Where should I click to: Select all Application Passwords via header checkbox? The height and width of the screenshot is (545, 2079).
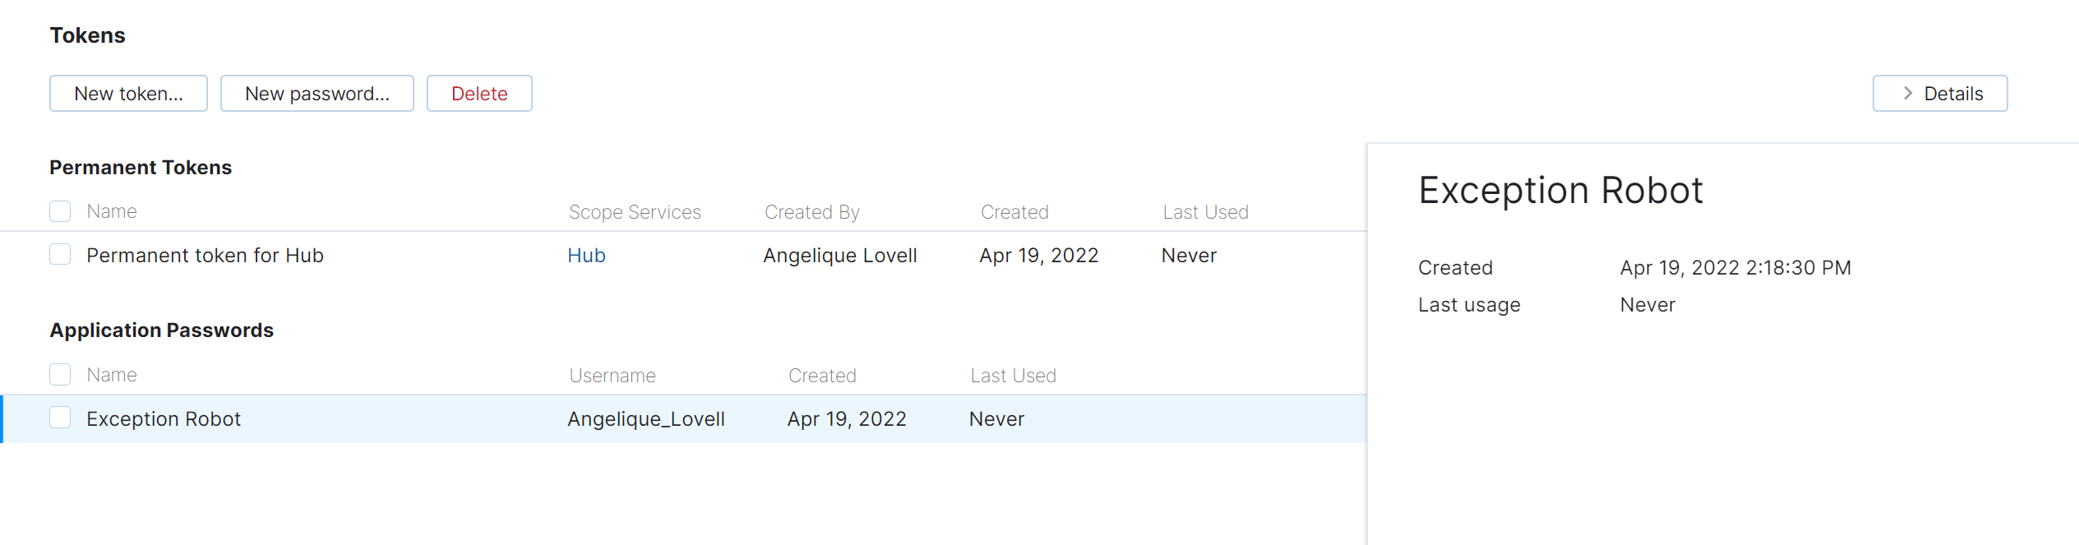(x=60, y=375)
